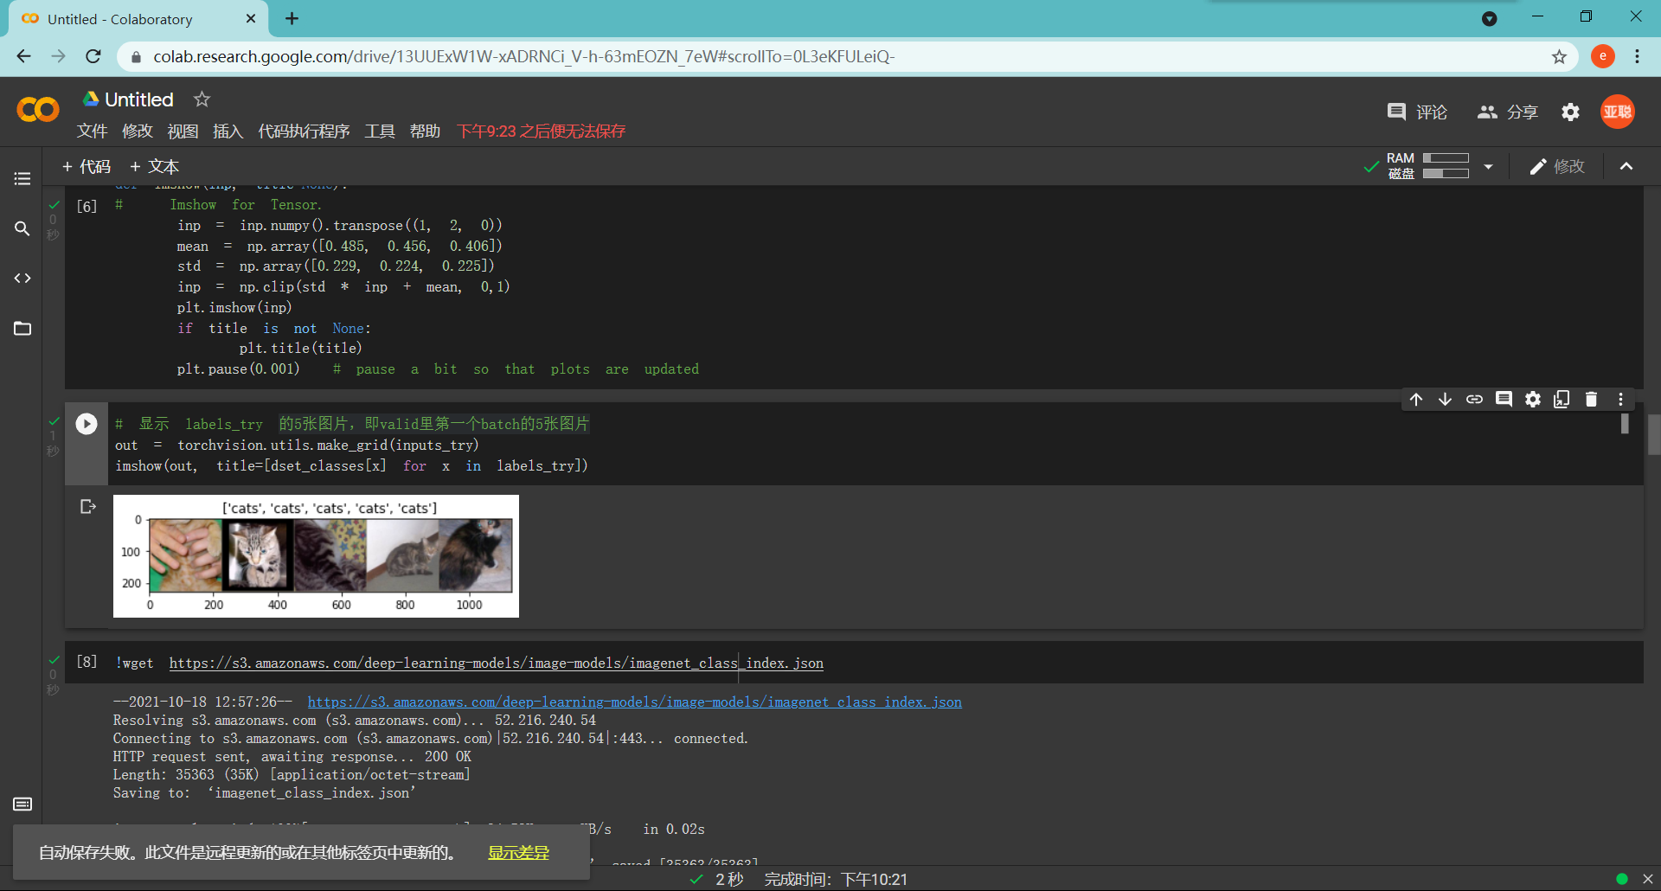Open the wget URL link in cell 8
Image resolution: width=1661 pixels, height=891 pixels.
coord(496,663)
